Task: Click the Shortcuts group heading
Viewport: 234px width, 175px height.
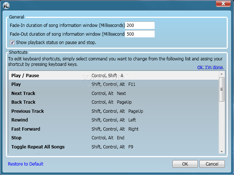Action: coord(18,52)
